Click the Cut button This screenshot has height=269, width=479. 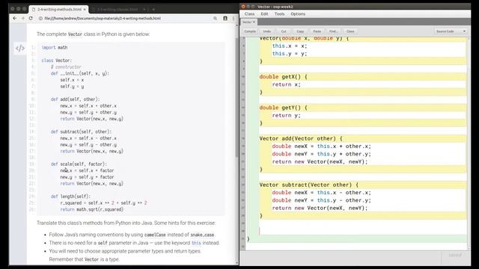pos(284,31)
